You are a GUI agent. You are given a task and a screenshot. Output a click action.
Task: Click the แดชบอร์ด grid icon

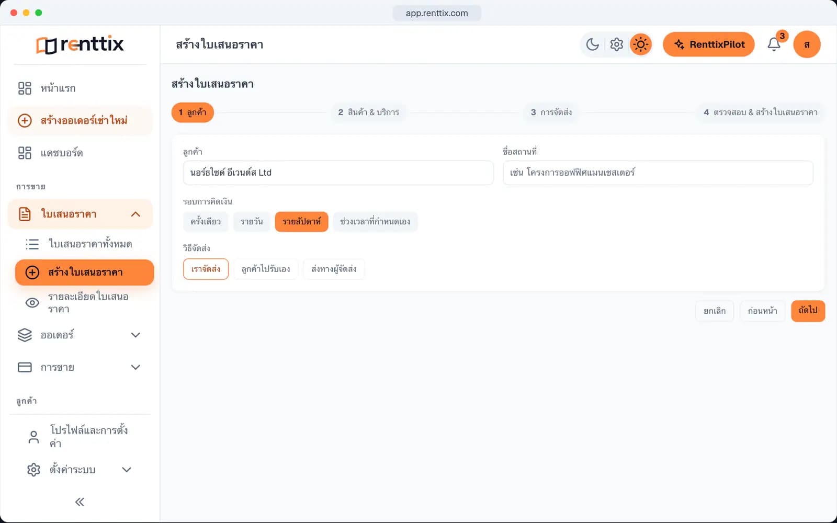[x=25, y=153]
